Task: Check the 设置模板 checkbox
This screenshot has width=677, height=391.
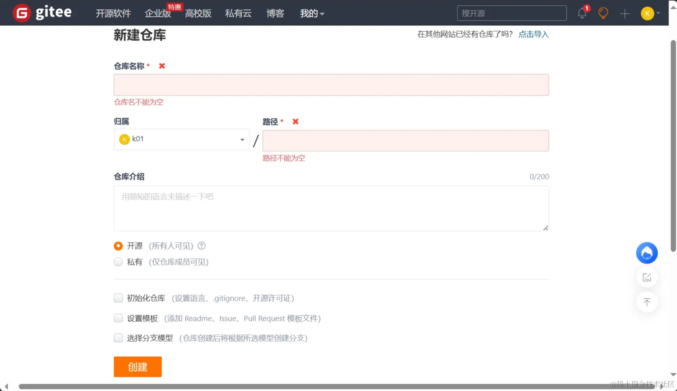Action: click(x=118, y=318)
